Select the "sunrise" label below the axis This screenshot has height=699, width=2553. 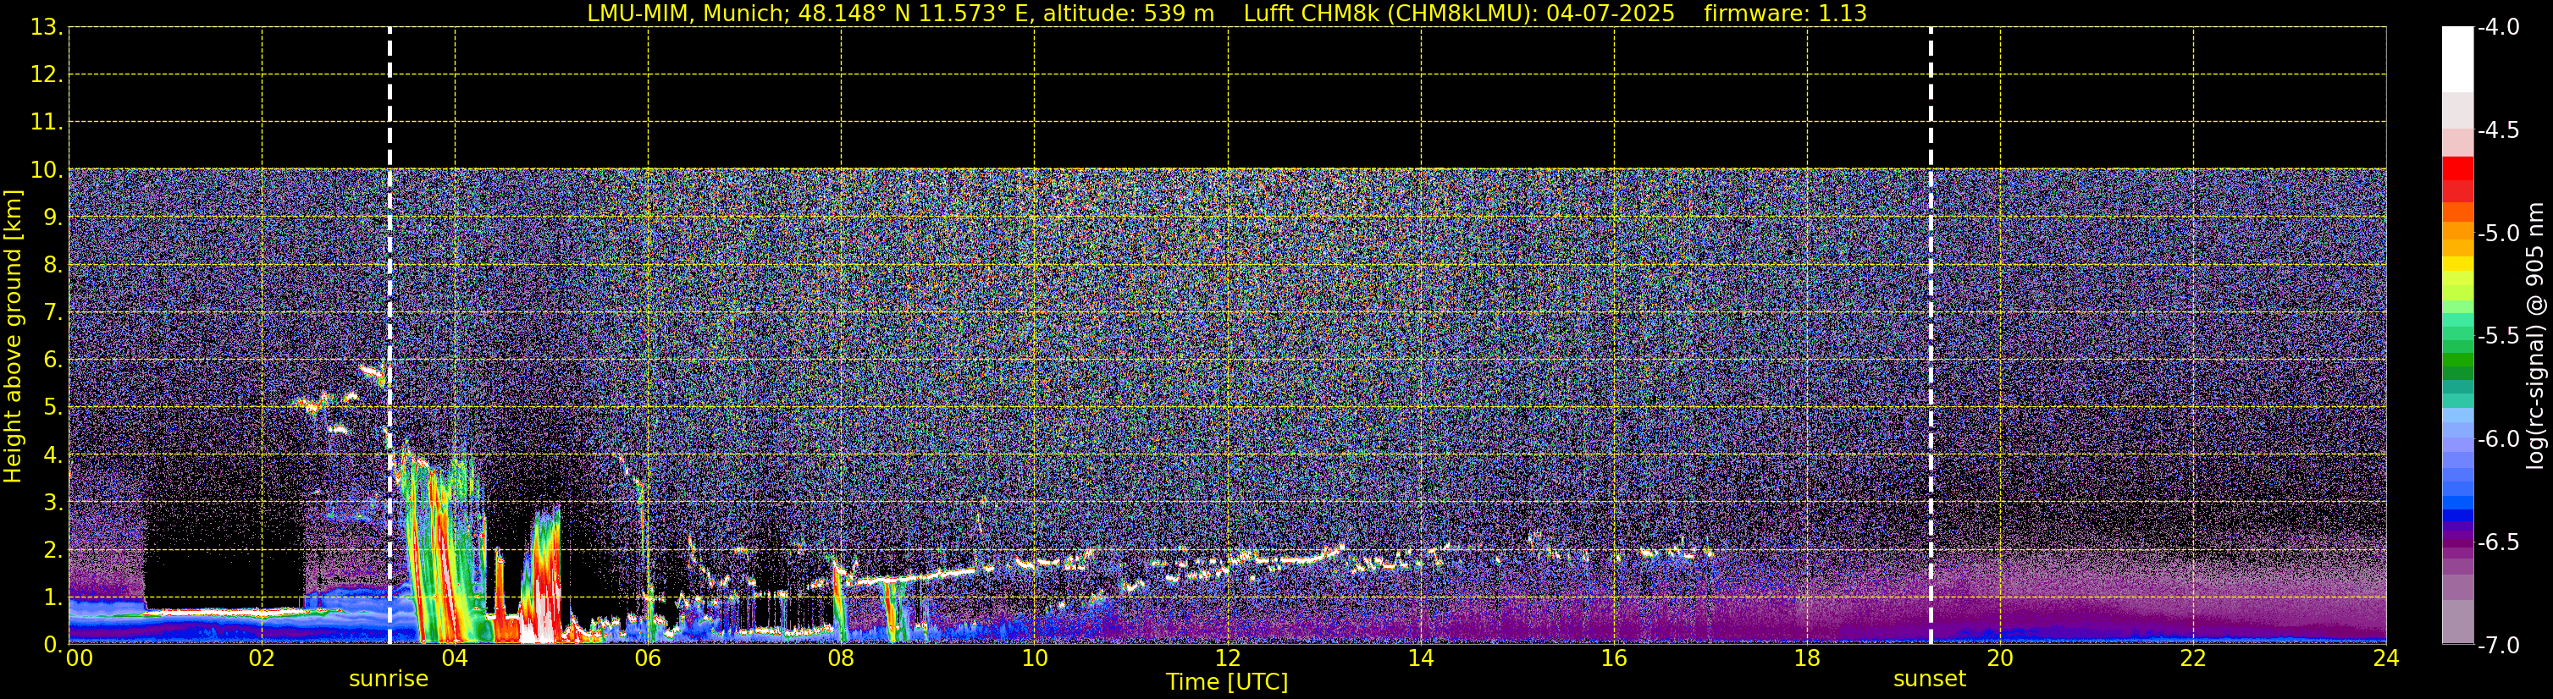[x=389, y=680]
